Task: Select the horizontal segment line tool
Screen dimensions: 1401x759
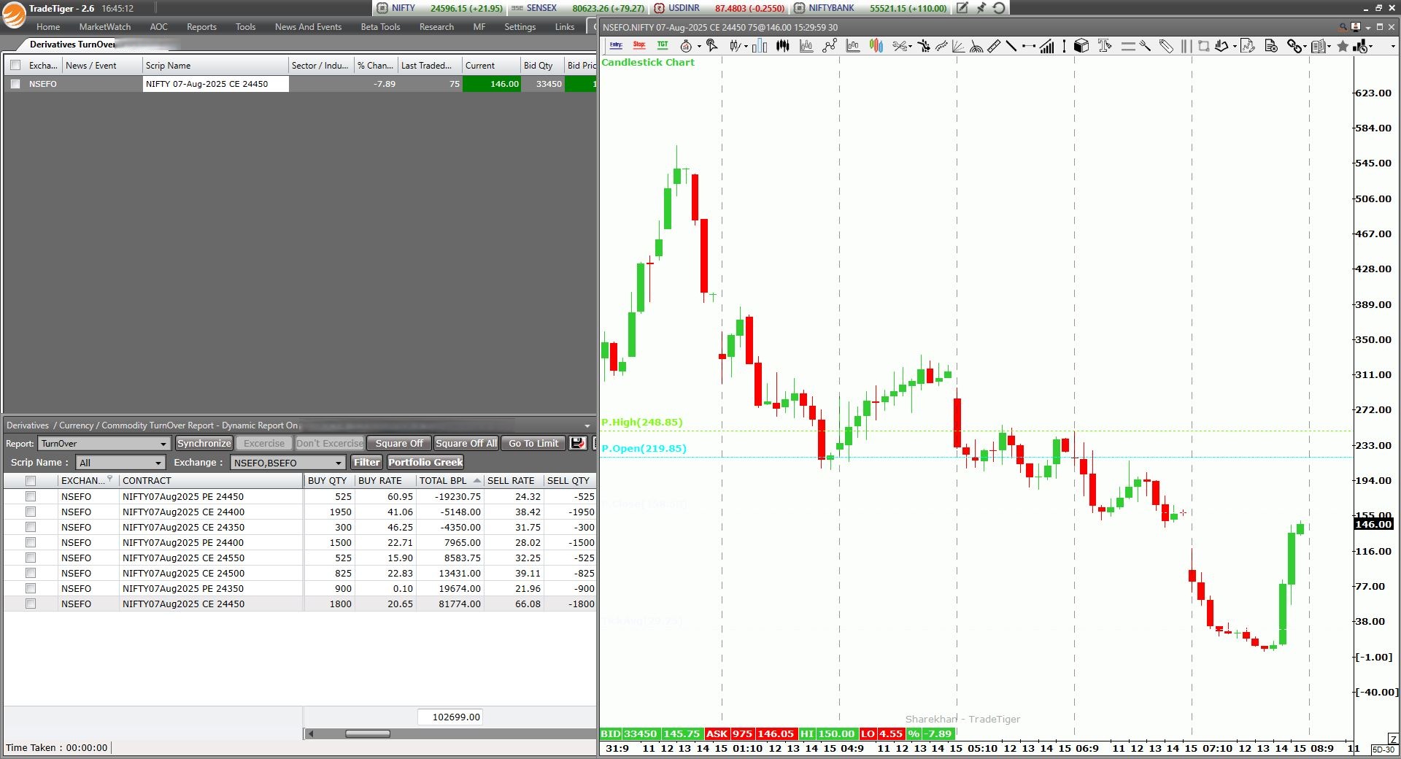Action: [x=1029, y=46]
